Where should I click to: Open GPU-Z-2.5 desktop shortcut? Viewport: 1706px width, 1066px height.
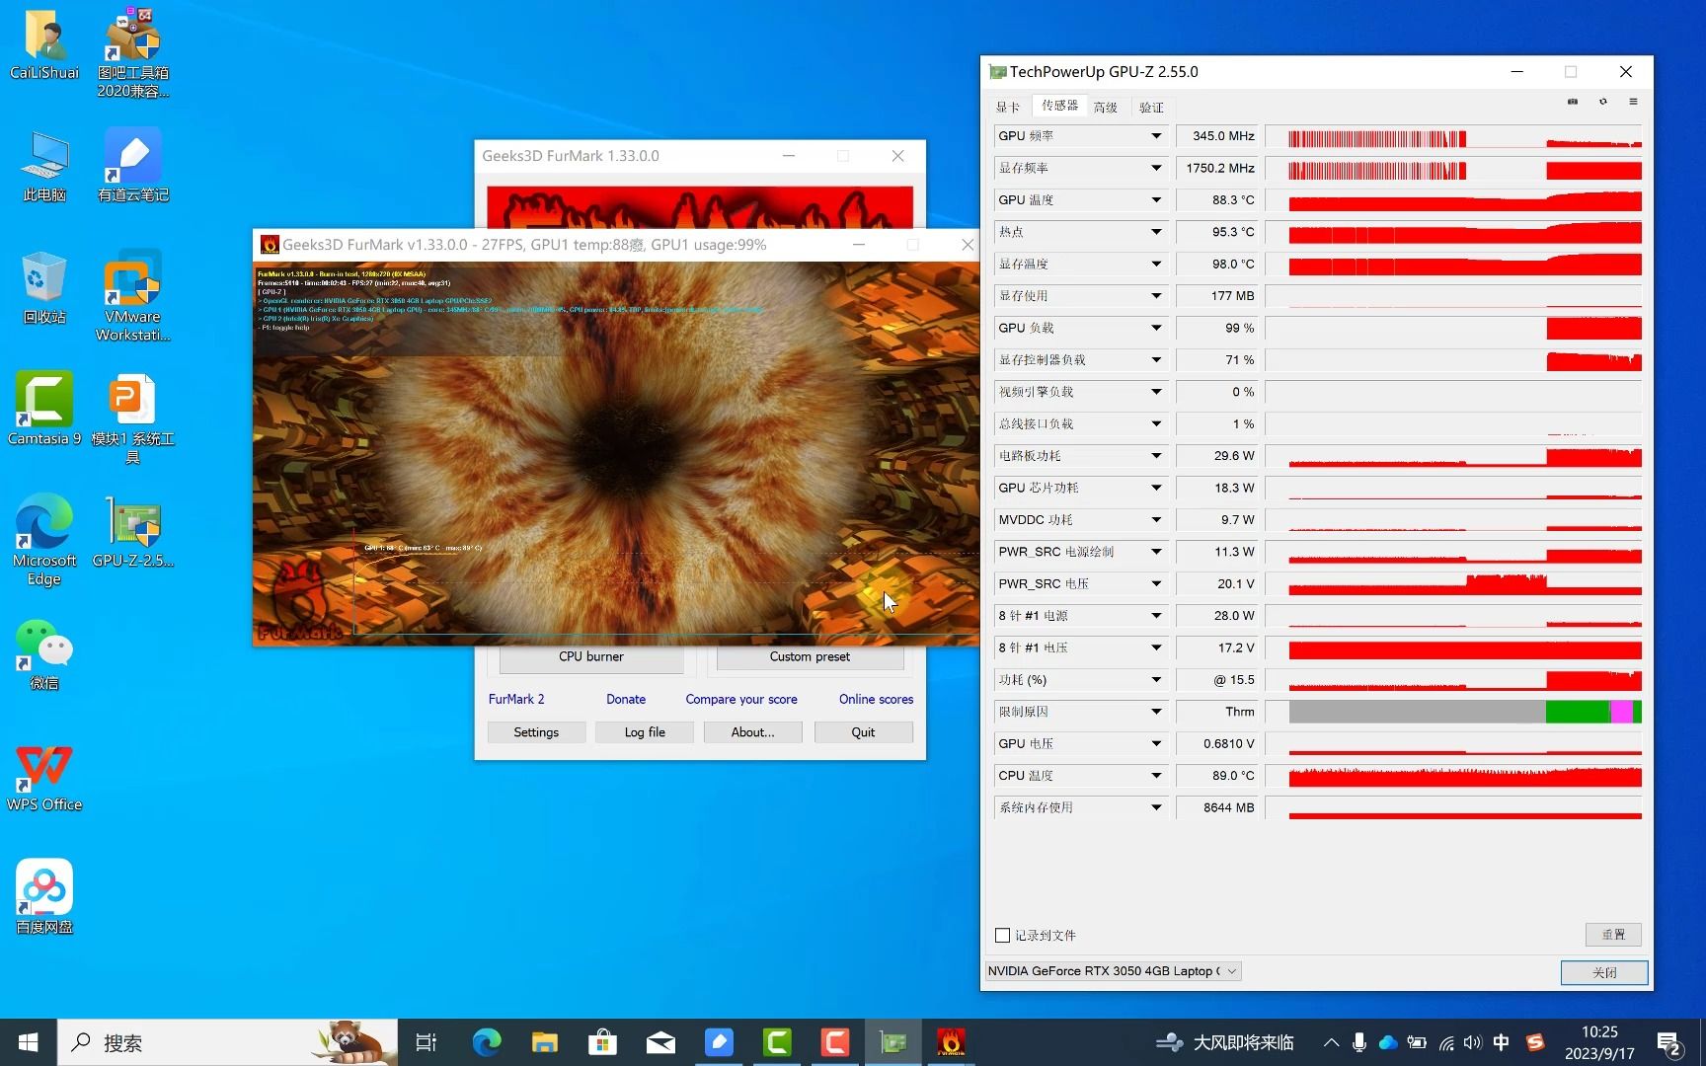[133, 532]
